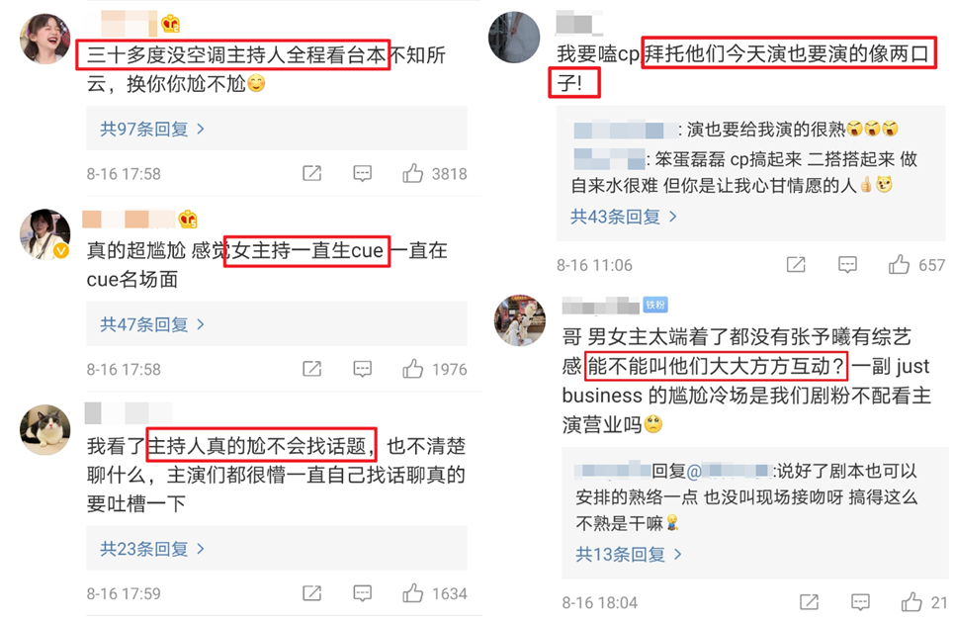The width and height of the screenshot is (954, 623).
Task: Share the comment posted at 8-16 17:59
Action: (x=311, y=592)
